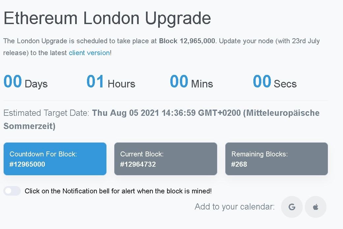Click the 00 Secs countdown counter
Image resolution: width=343 pixels, height=229 pixels.
275,82
